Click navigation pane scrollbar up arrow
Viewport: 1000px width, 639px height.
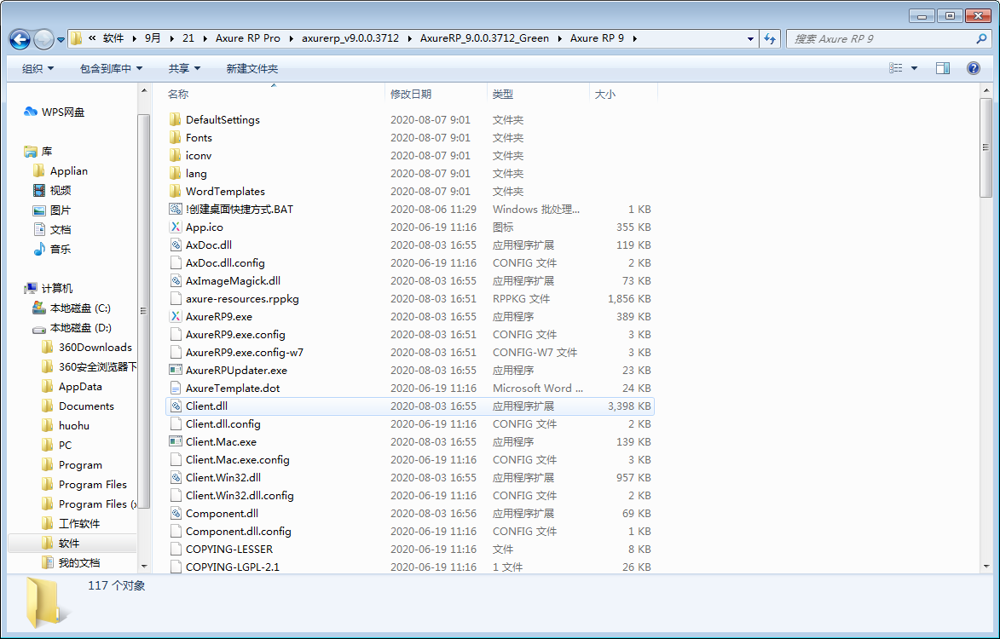coord(143,91)
